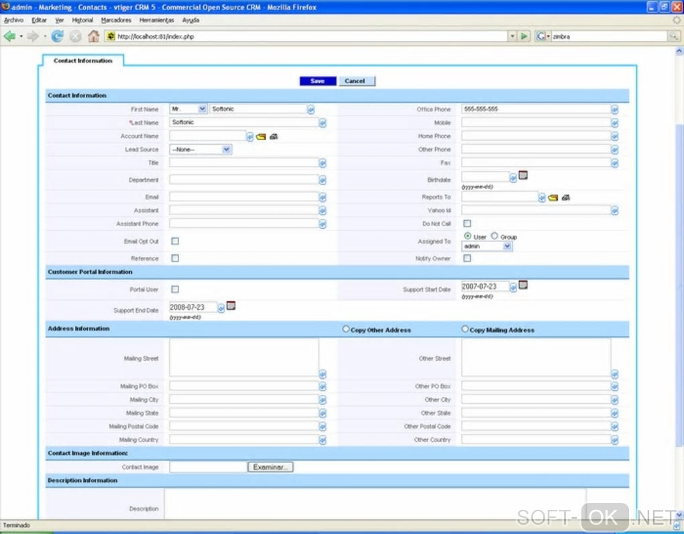The height and width of the screenshot is (534, 684).
Task: Click the blue icon beside Office Phone
Action: 615,109
